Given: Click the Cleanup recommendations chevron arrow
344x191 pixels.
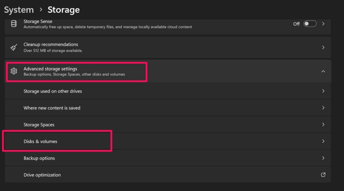Looking at the screenshot, I should click(323, 47).
